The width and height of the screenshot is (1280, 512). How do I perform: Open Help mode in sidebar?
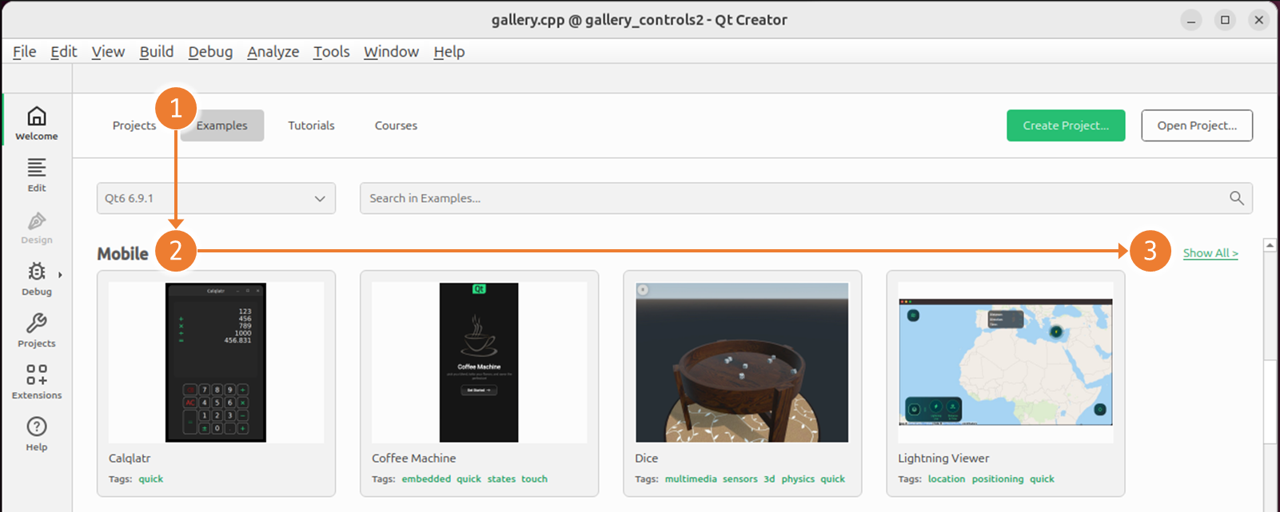click(37, 435)
